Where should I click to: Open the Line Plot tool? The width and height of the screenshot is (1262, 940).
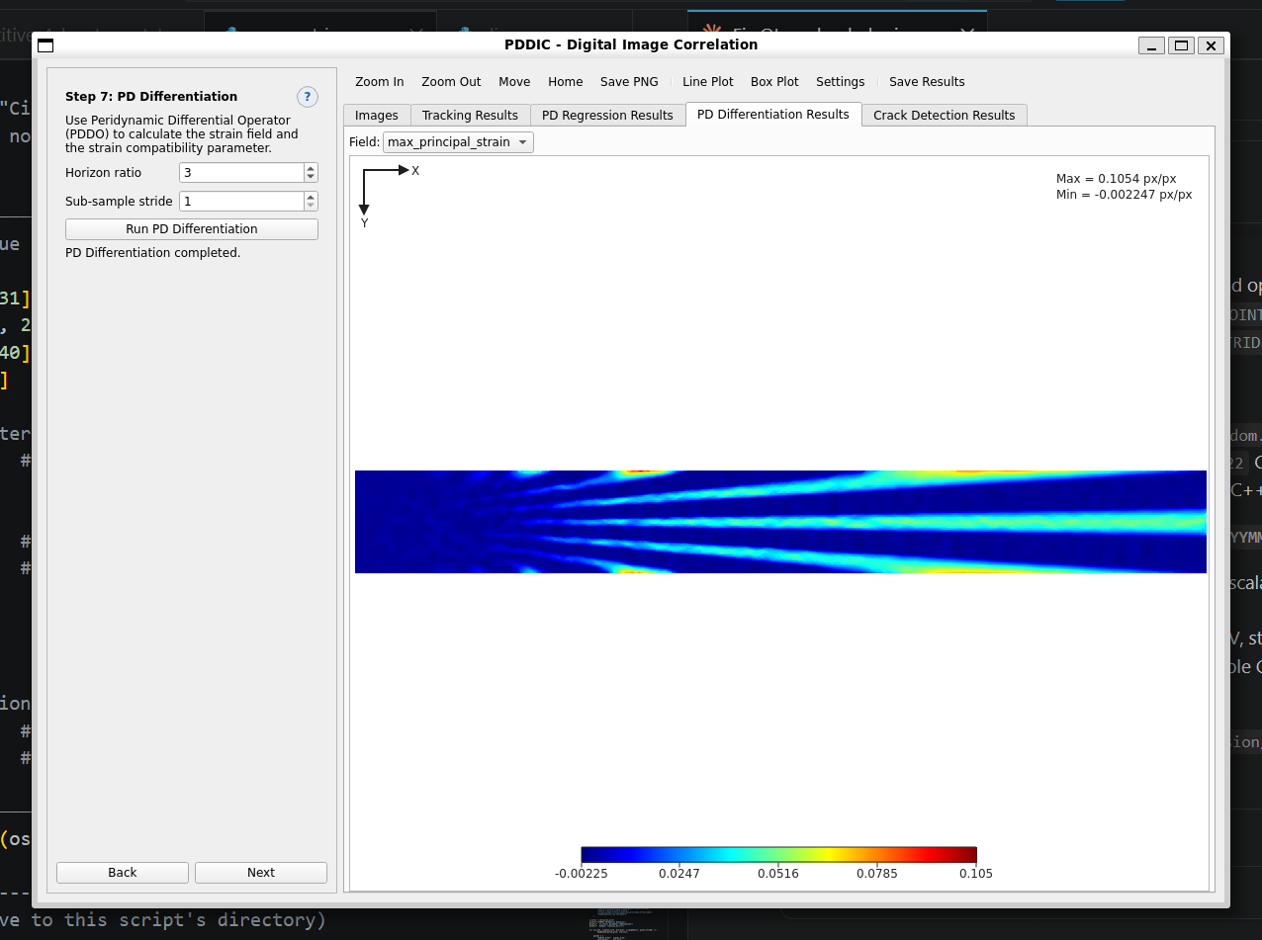pyautogui.click(x=708, y=82)
